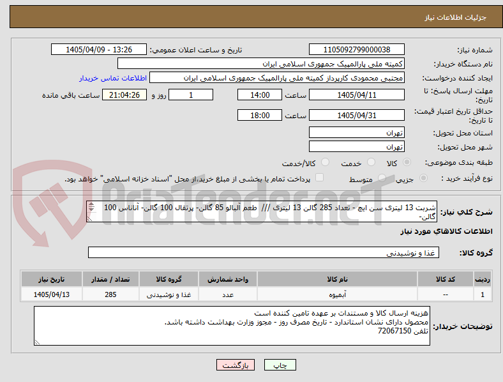The image size is (503, 382).
Task: Click the need number field 1105092799000038
Action: click(356, 49)
